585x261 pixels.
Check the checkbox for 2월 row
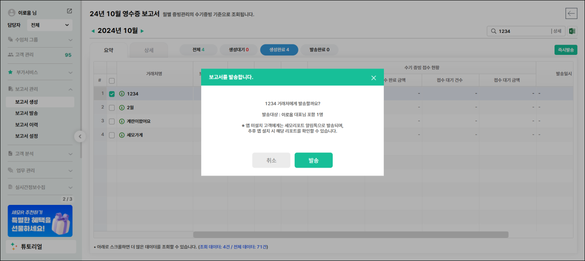(112, 108)
